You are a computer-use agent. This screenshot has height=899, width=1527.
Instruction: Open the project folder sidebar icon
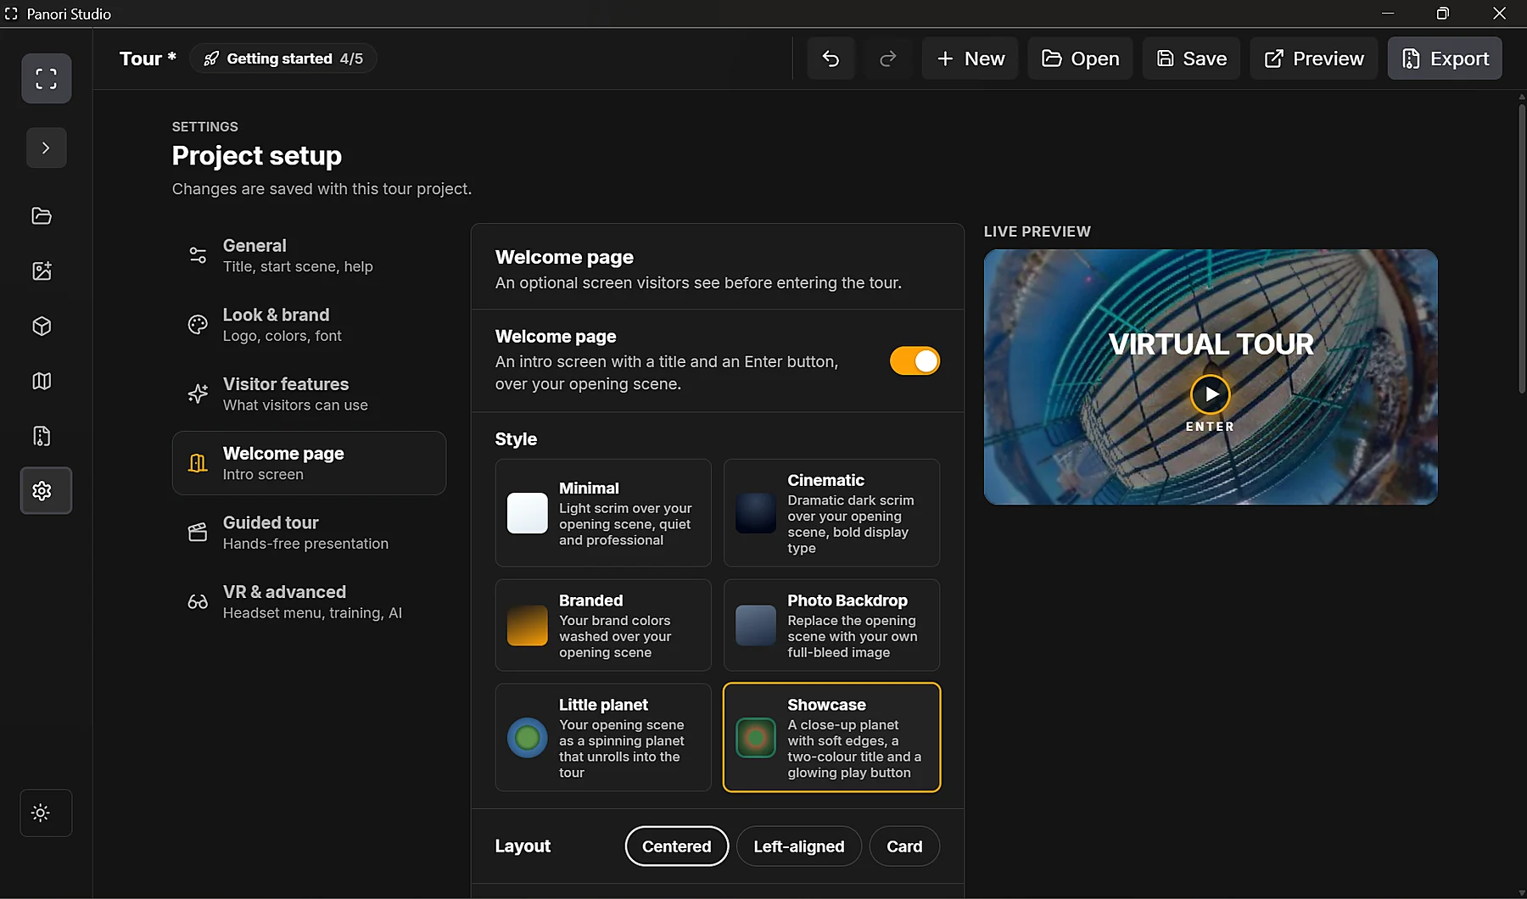click(x=42, y=215)
